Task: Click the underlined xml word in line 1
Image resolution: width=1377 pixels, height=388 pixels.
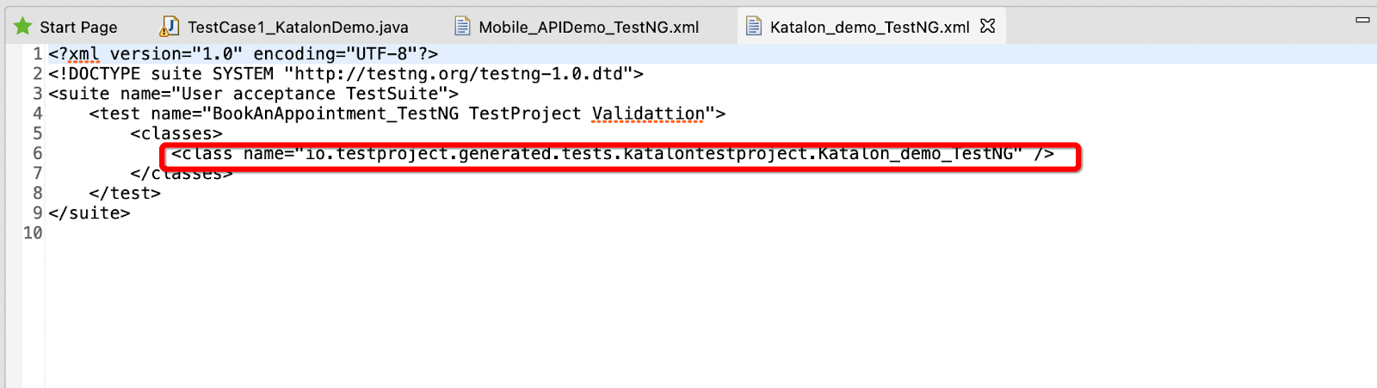Action: pos(83,54)
